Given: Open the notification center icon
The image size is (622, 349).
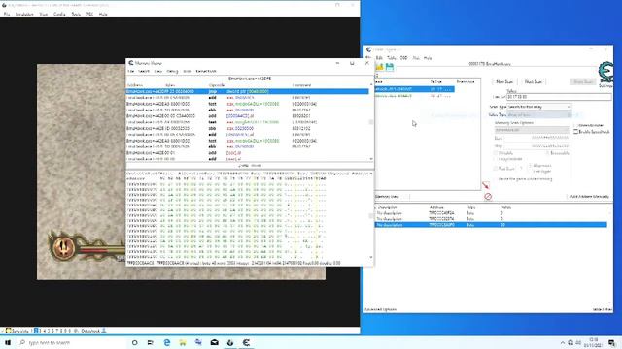Looking at the screenshot, I should 612,342.
